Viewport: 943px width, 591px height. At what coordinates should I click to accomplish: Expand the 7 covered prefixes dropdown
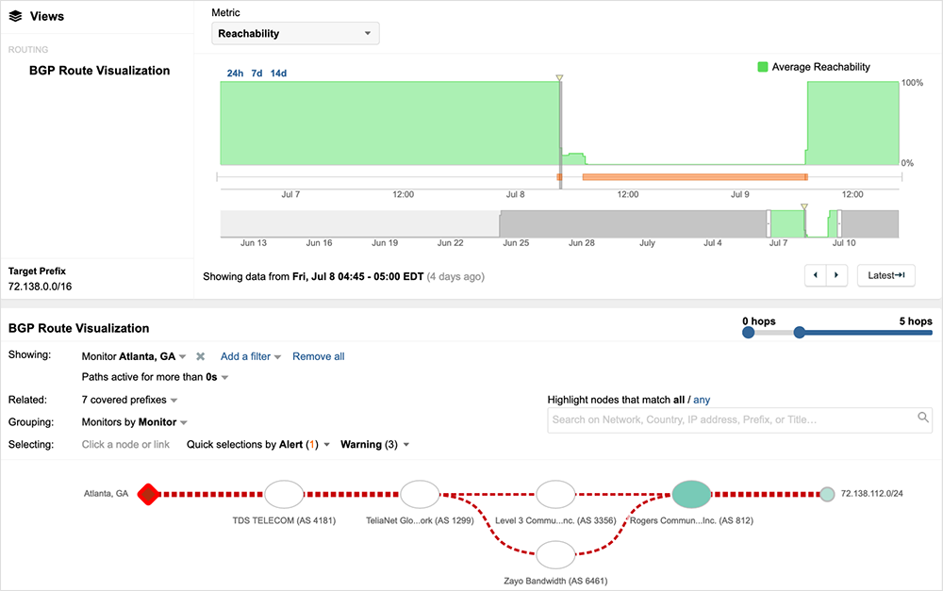130,401
